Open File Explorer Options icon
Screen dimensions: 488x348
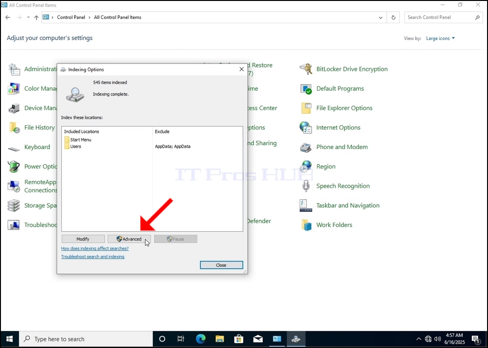click(306, 108)
